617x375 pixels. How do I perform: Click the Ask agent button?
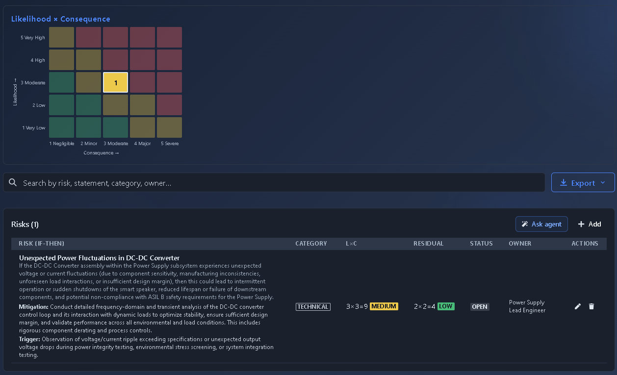coord(541,224)
